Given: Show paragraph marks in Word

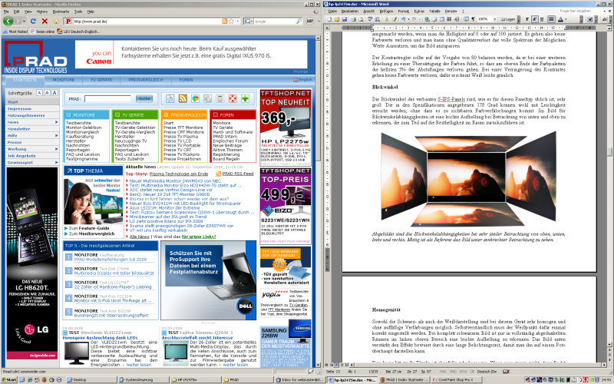Looking at the screenshot, I should tap(473, 18).
